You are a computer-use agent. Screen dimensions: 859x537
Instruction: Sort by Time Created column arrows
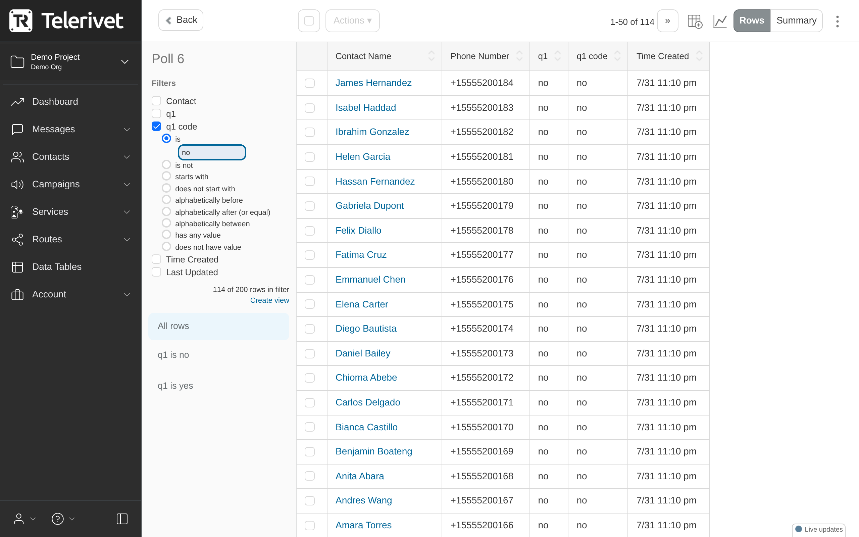[x=699, y=56]
